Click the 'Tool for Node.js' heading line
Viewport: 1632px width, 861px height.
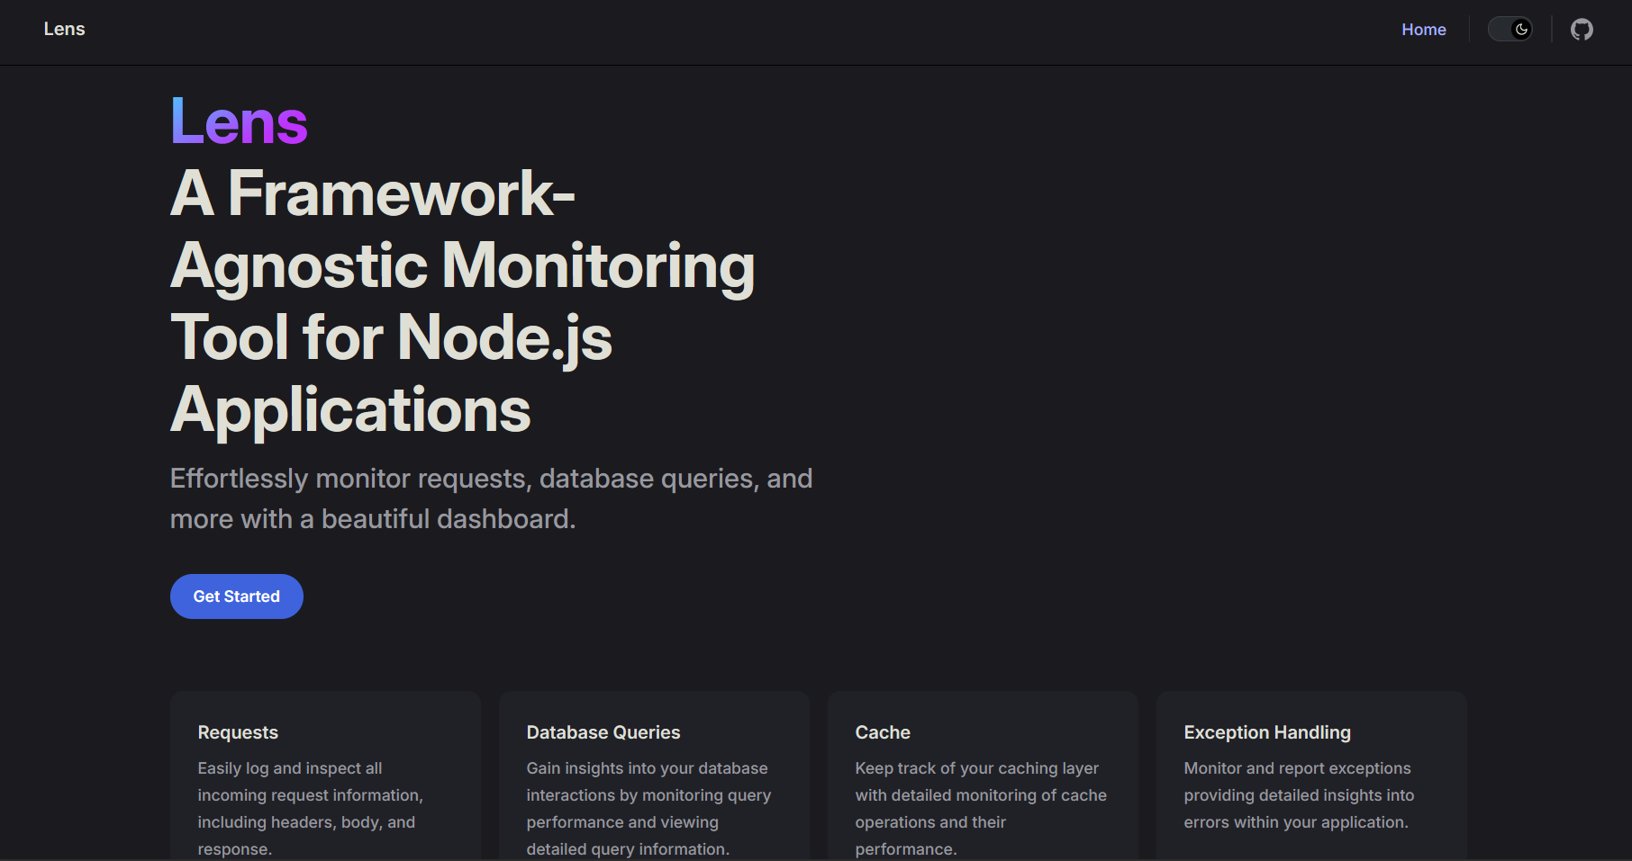[391, 337]
